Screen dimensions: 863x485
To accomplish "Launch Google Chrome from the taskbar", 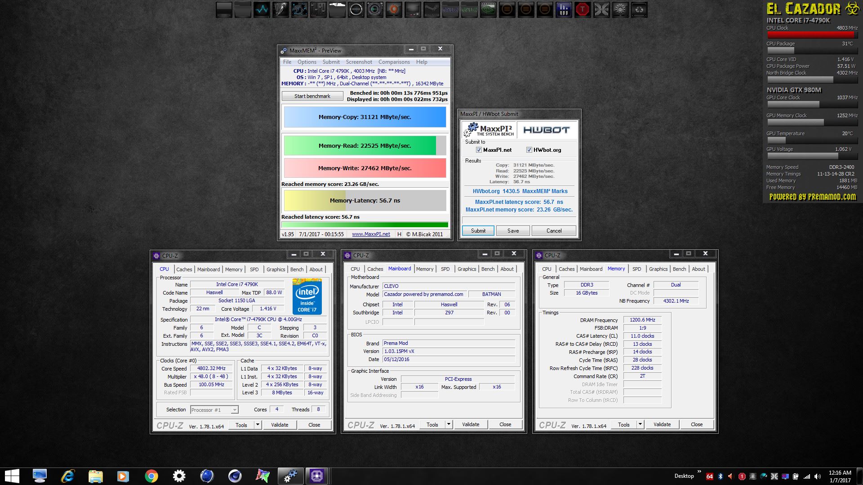I will point(151,476).
